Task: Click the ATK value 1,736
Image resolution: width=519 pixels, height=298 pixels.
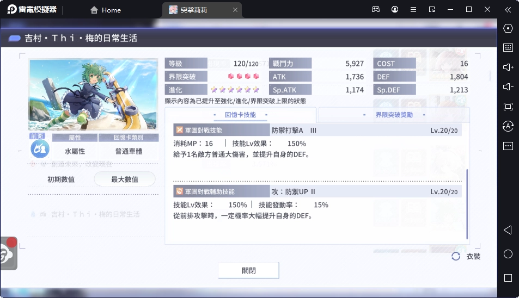Action: click(x=355, y=77)
